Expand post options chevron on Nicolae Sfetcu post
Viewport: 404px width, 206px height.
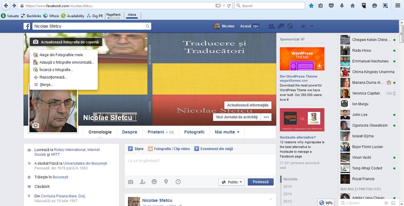[271, 200]
